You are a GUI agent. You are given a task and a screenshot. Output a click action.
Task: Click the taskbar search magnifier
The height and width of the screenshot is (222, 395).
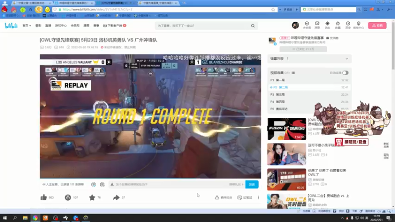(15, 218)
